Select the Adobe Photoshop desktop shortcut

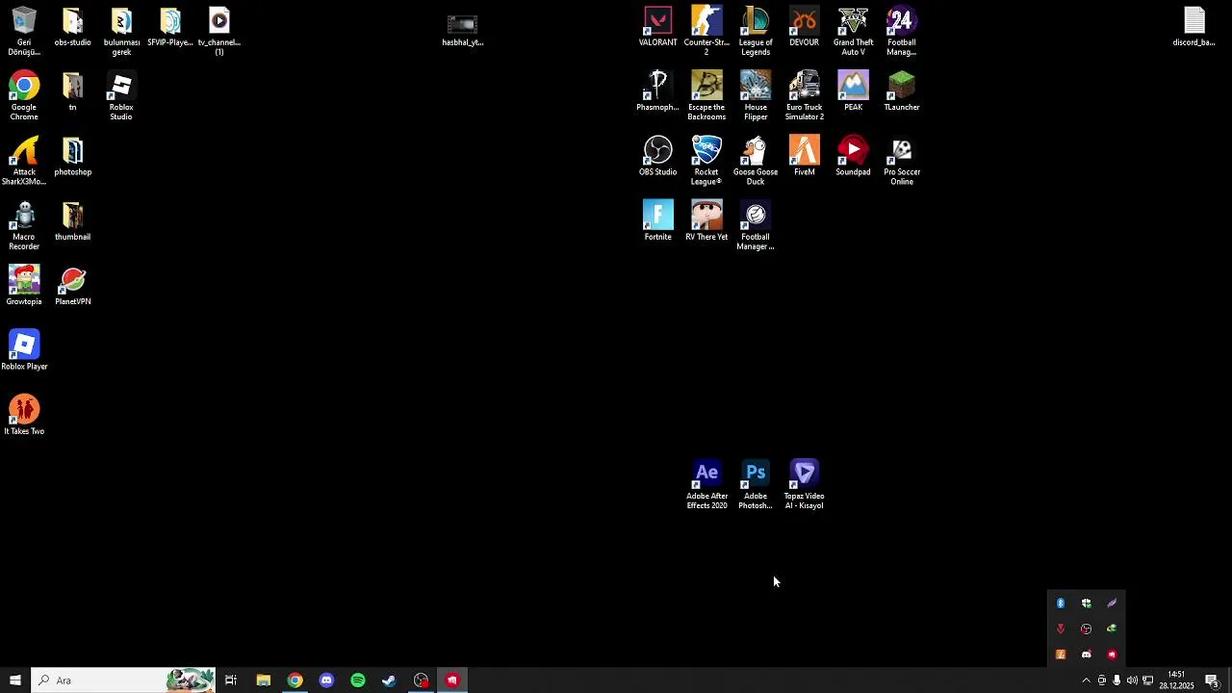click(756, 484)
